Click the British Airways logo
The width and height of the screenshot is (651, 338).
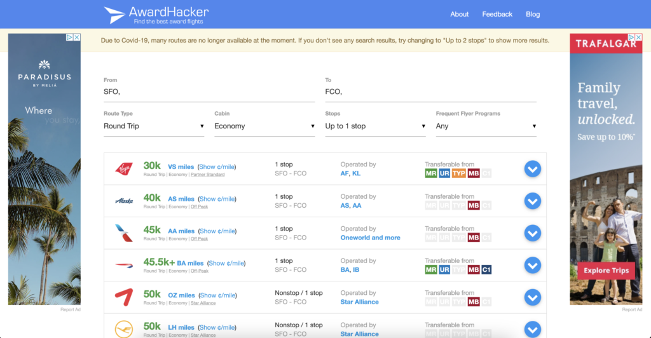[124, 266]
